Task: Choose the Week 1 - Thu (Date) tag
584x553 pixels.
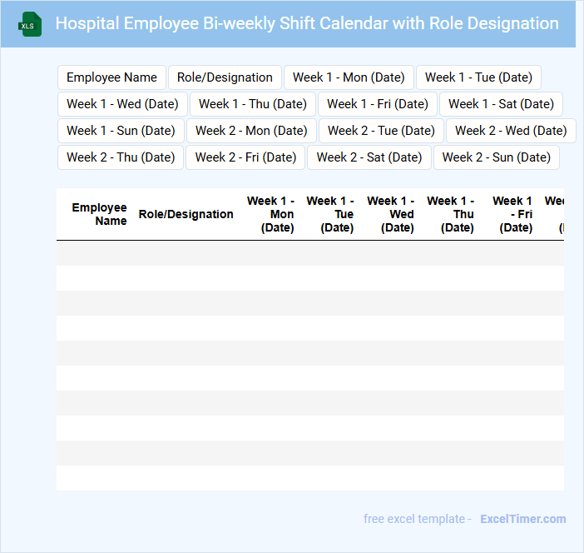Action: pos(253,104)
